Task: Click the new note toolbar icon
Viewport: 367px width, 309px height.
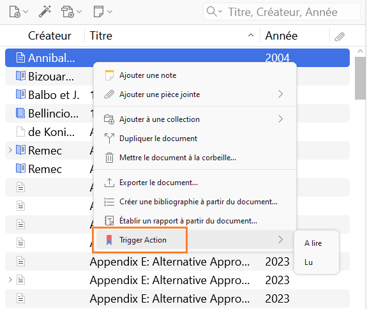Action: coord(98,11)
